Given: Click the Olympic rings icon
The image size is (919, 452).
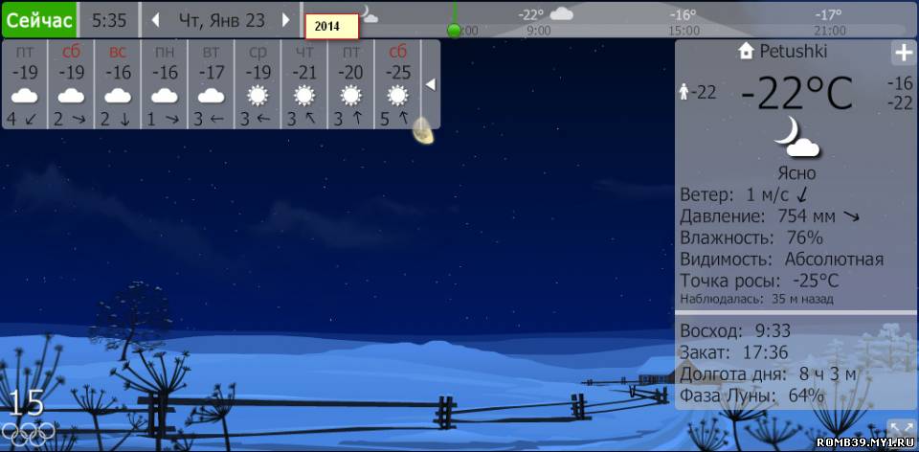Looking at the screenshot, I should 28,433.
